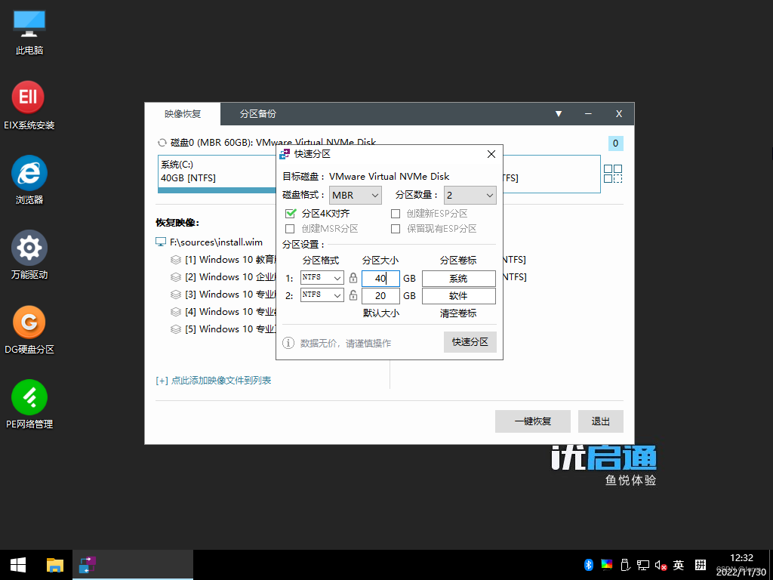Viewport: 773px width, 580px height.
Task: Select [3] Windows 10 专业版 image
Action: [x=223, y=295]
